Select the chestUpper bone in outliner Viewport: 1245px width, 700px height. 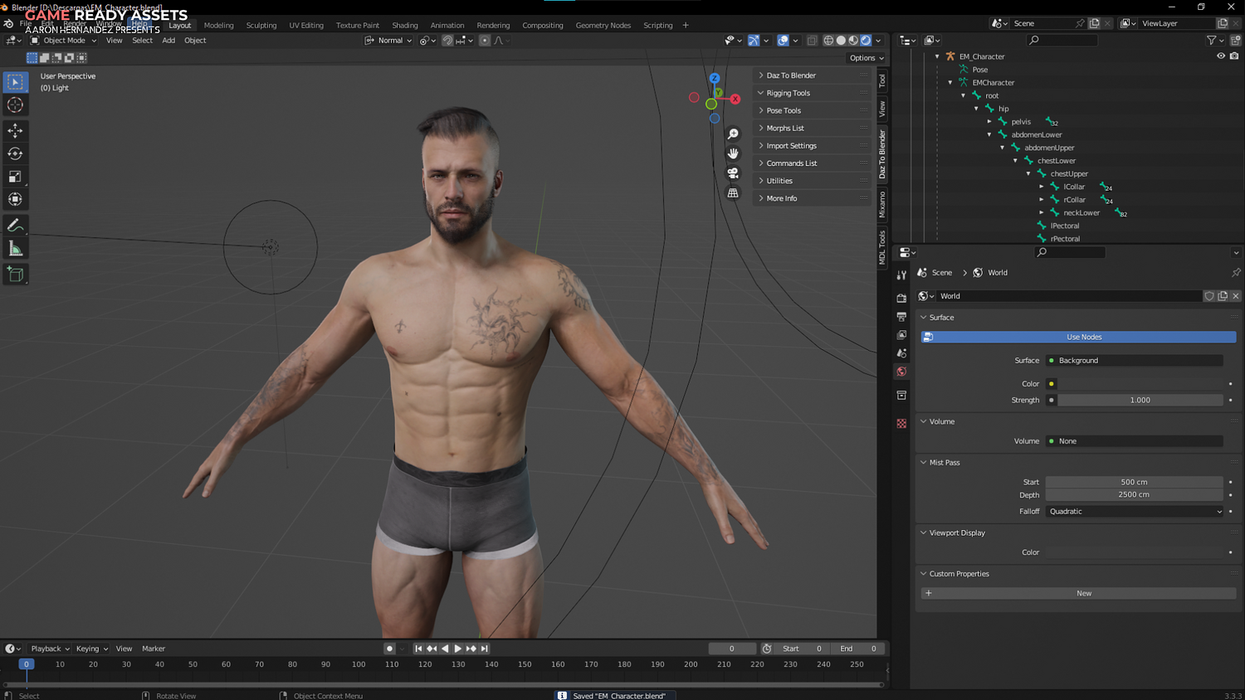coord(1069,174)
